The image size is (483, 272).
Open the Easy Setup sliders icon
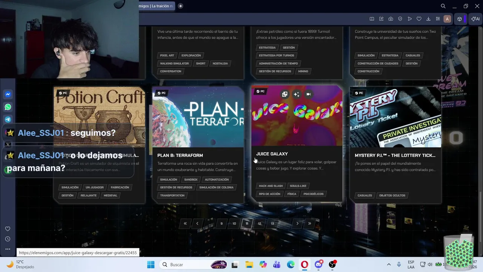(x=438, y=19)
